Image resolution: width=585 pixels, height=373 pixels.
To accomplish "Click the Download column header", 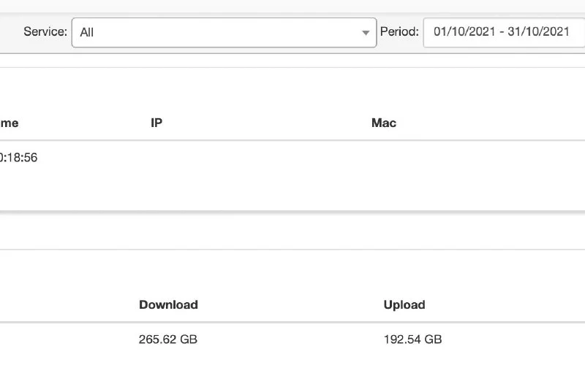I will (168, 304).
